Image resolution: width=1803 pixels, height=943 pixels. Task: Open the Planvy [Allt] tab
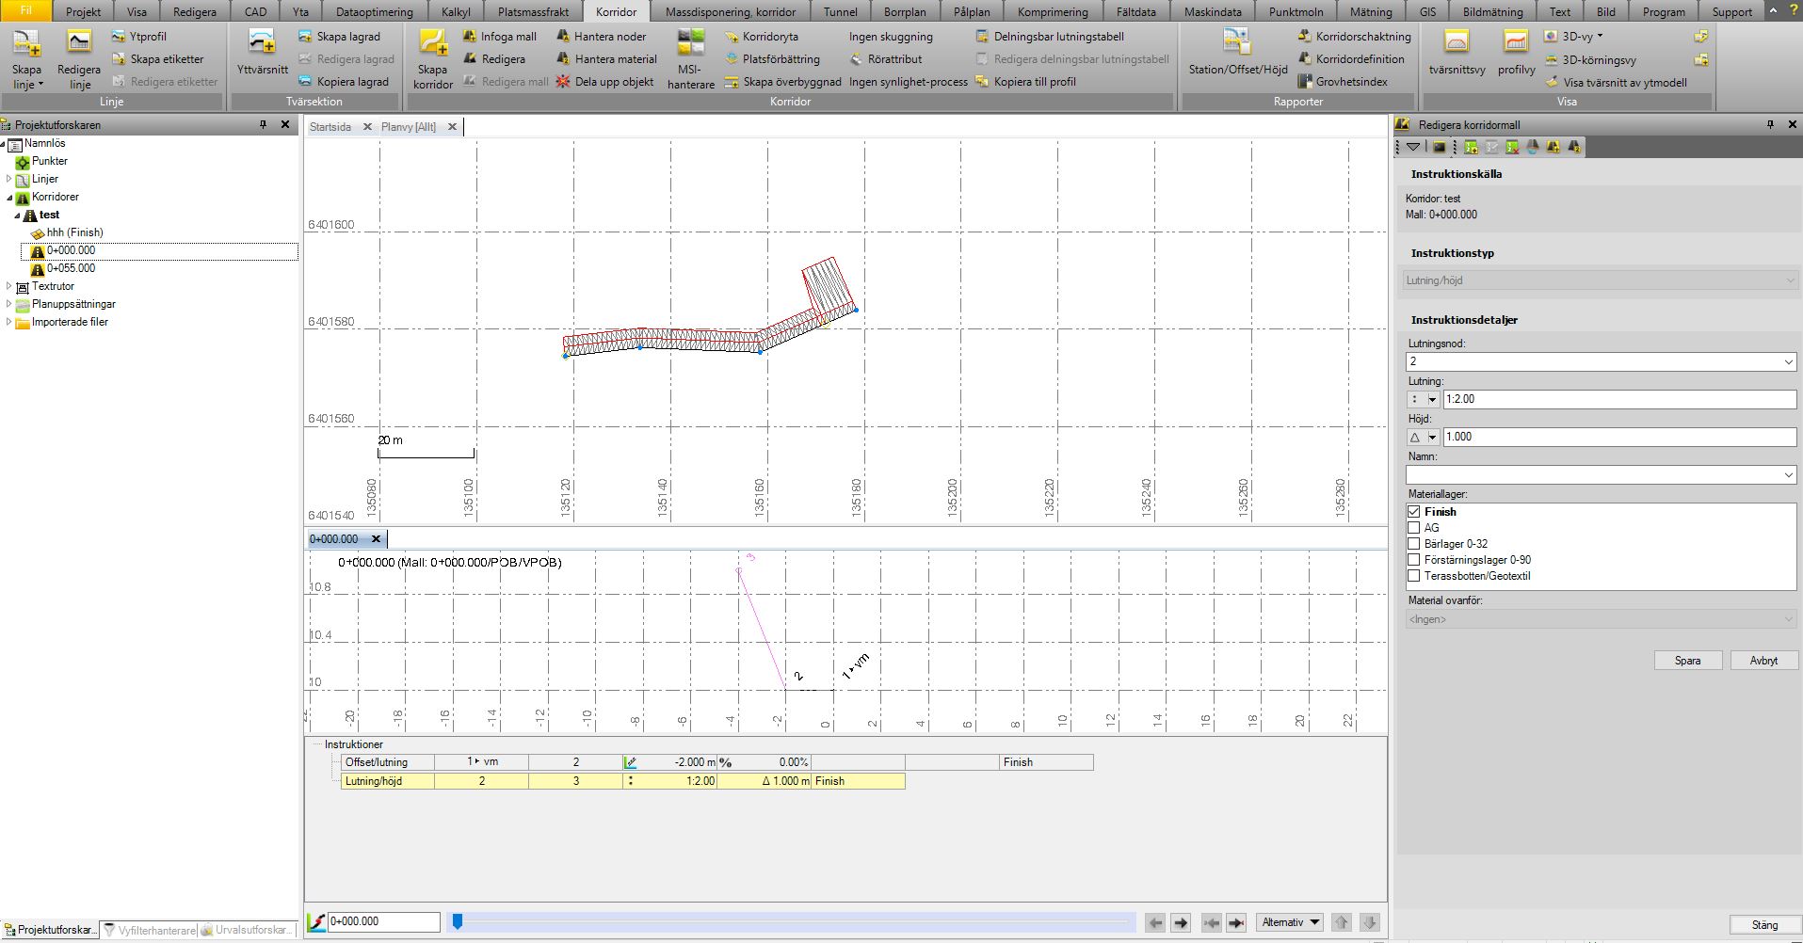409,127
